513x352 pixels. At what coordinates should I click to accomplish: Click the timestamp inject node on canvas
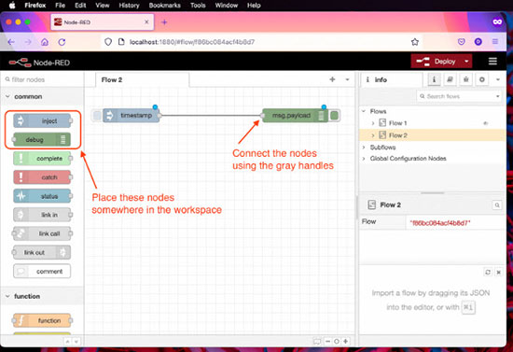pyautogui.click(x=132, y=115)
